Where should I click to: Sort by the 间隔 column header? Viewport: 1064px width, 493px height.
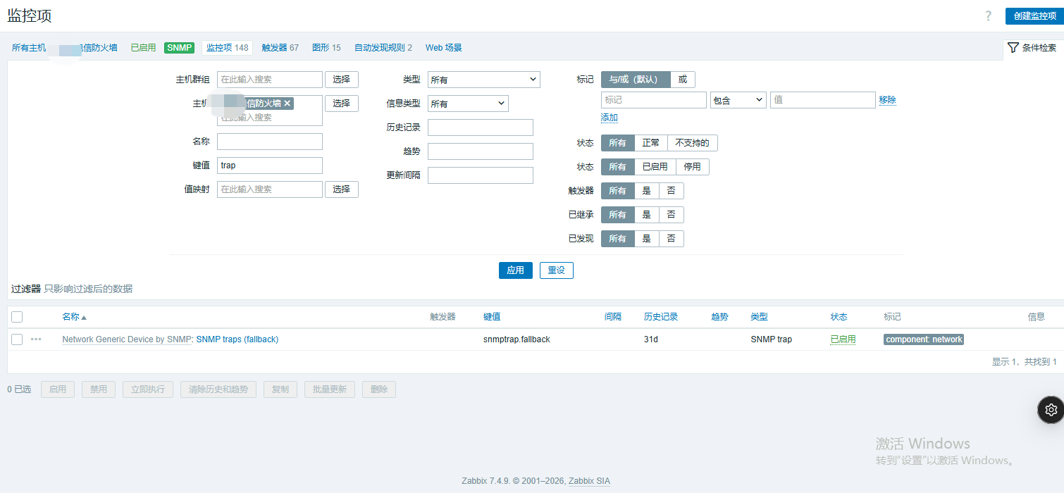coord(613,317)
